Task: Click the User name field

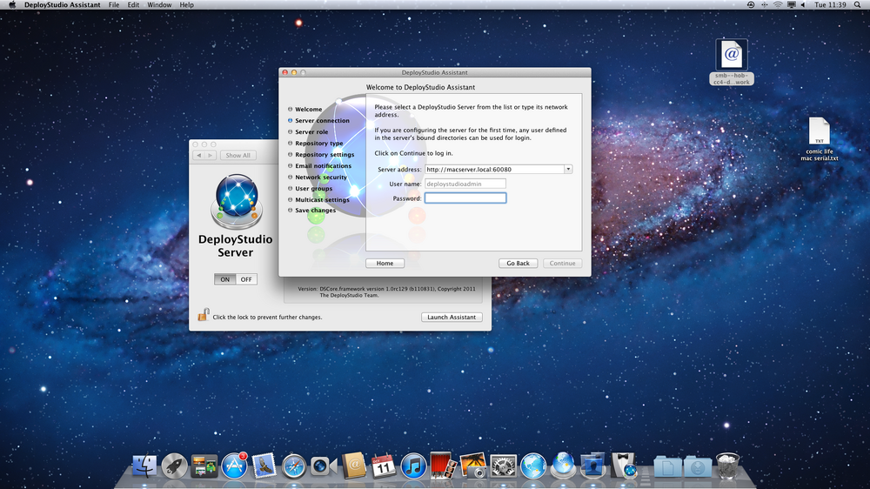Action: pos(465,184)
